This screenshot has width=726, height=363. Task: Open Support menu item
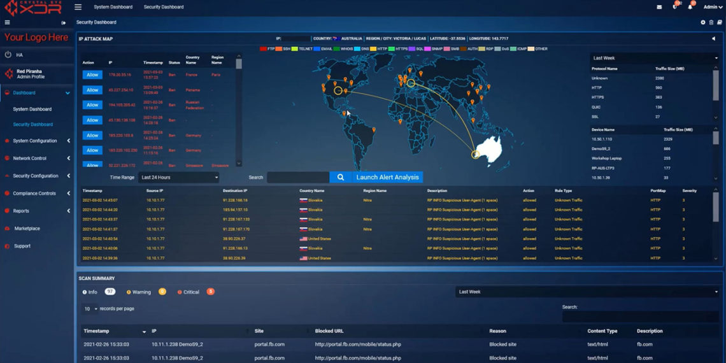[x=22, y=246]
